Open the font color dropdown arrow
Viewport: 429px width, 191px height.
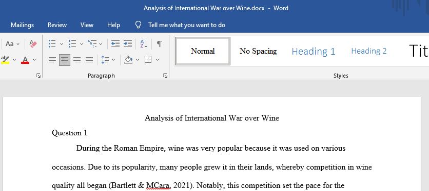[34, 60]
